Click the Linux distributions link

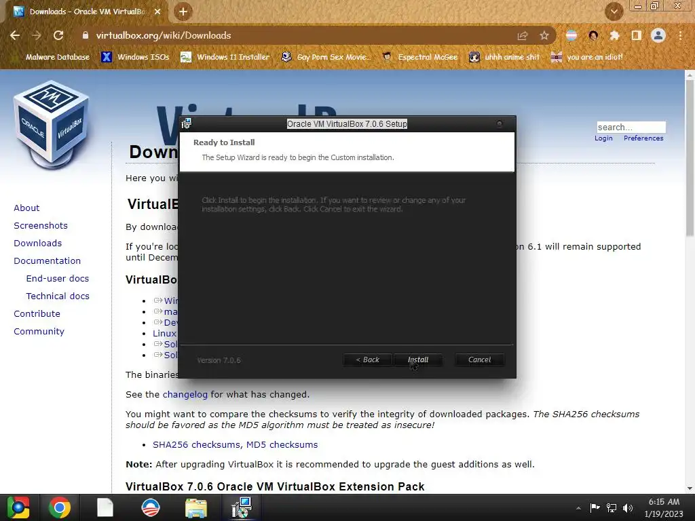pyautogui.click(x=165, y=334)
